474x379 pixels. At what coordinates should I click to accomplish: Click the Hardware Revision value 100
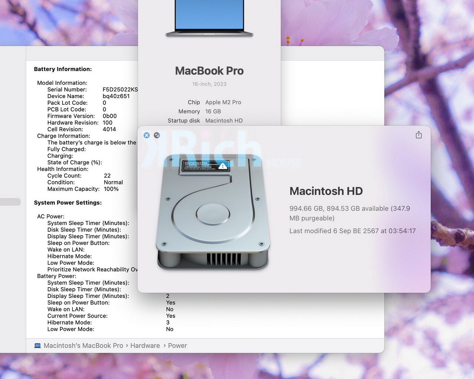[x=107, y=123]
